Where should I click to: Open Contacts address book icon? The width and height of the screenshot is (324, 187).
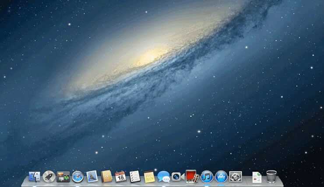coord(106,177)
